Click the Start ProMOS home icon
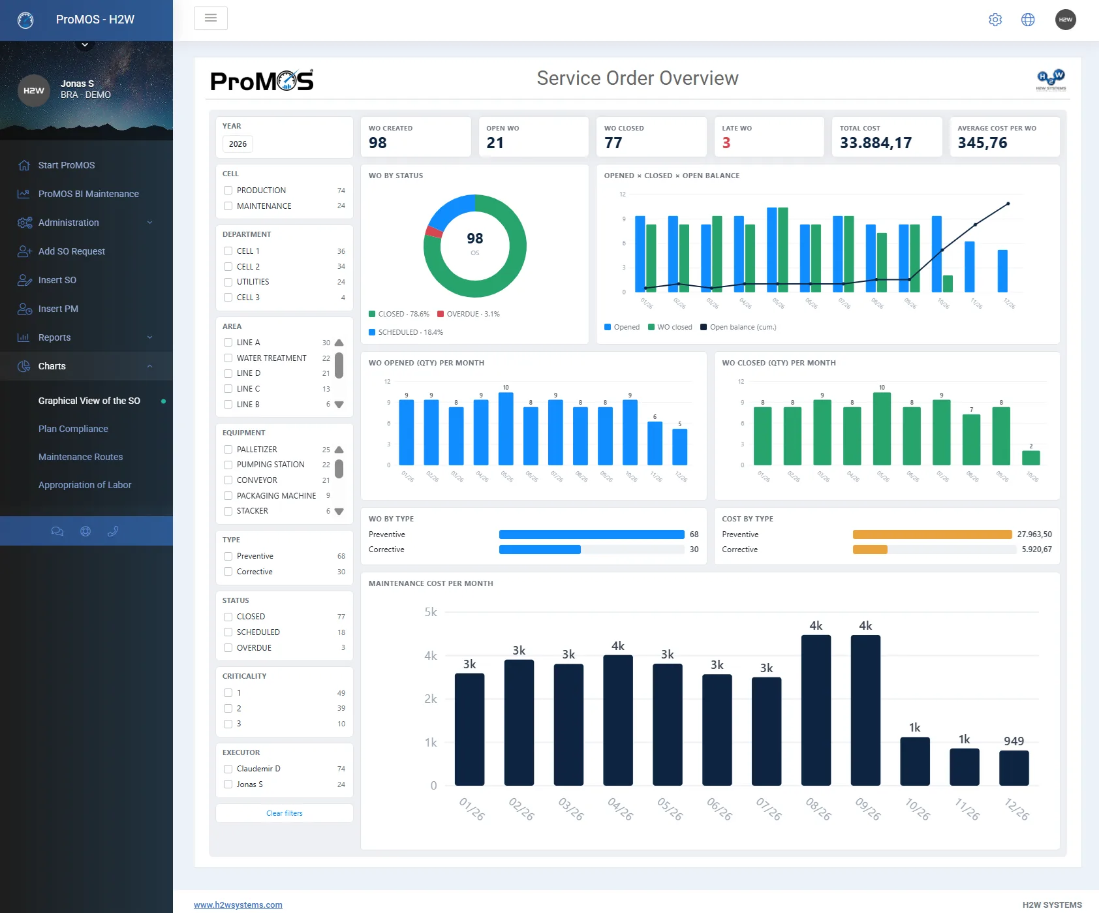 pyautogui.click(x=24, y=165)
